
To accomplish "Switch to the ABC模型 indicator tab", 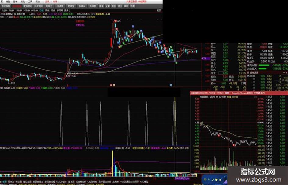I will click(x=144, y=182).
